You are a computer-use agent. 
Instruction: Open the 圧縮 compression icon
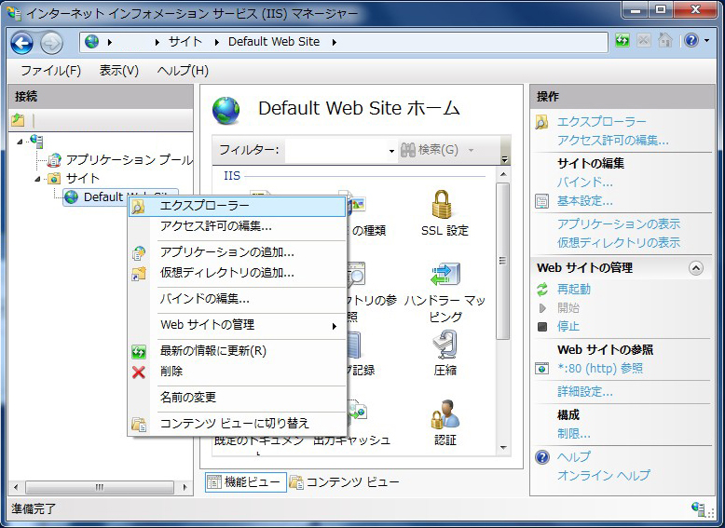(445, 345)
